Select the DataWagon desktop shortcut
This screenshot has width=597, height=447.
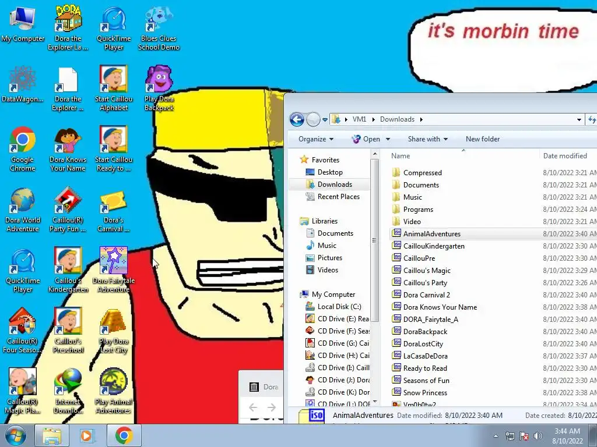(23, 84)
